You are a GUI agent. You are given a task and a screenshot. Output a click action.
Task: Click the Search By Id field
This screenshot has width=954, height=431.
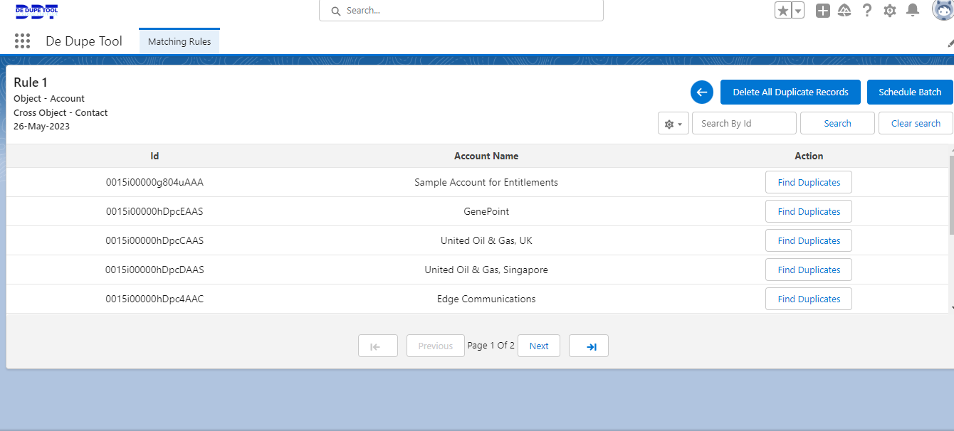tap(743, 123)
